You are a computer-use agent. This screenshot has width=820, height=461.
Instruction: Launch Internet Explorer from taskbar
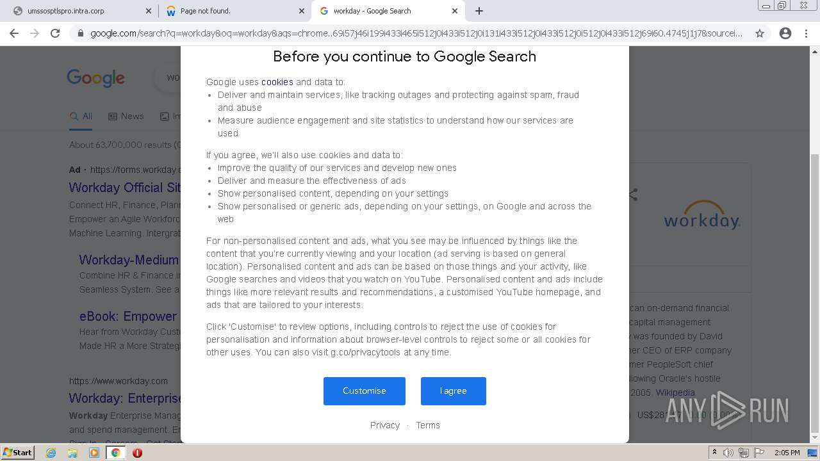pos(51,453)
